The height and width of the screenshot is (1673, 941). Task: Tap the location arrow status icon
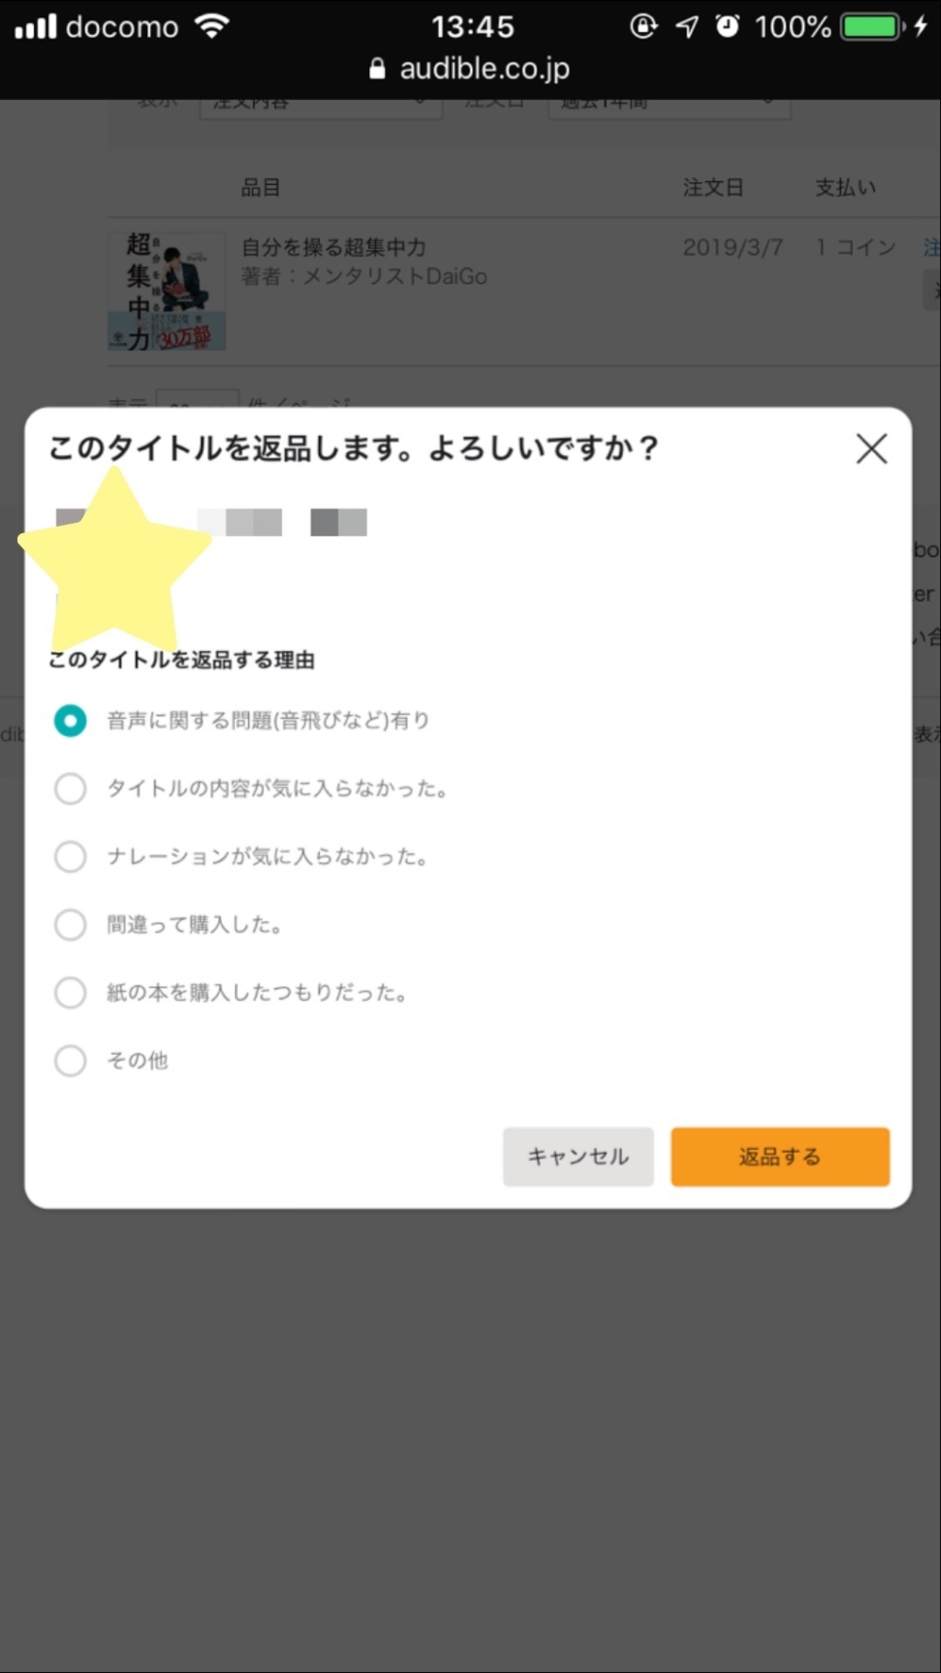(x=686, y=26)
